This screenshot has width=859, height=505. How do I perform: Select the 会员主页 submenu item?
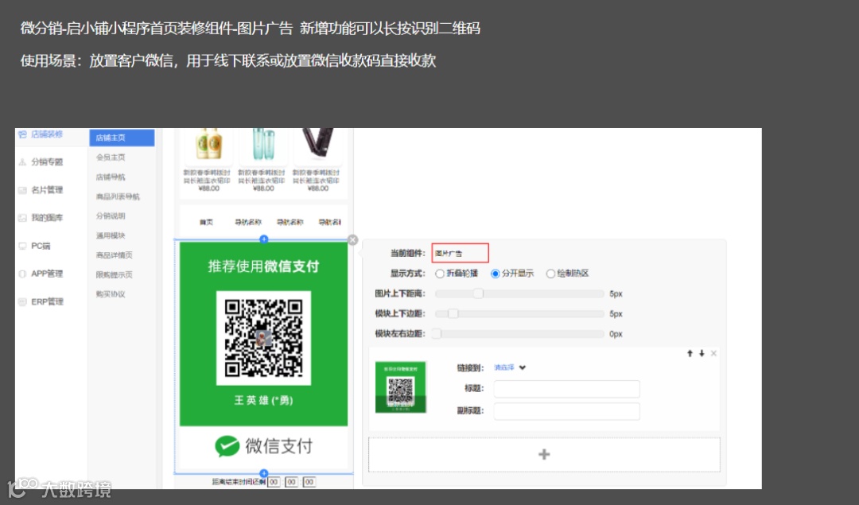click(x=111, y=157)
